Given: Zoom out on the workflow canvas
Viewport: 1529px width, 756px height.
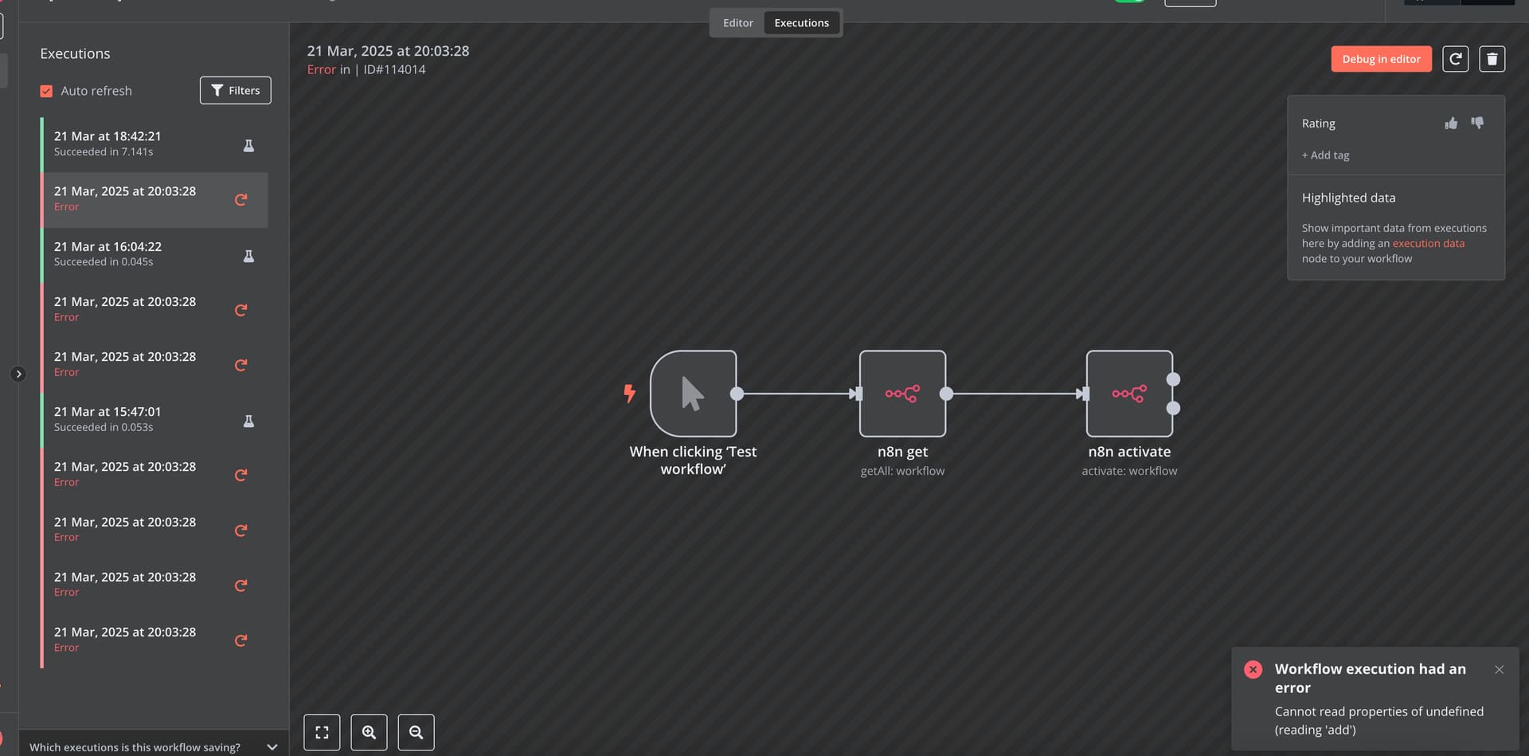Looking at the screenshot, I should point(416,732).
